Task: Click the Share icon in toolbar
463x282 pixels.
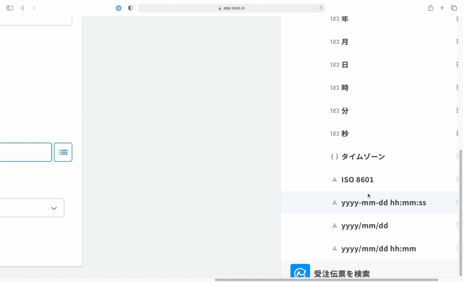Action: (x=430, y=8)
